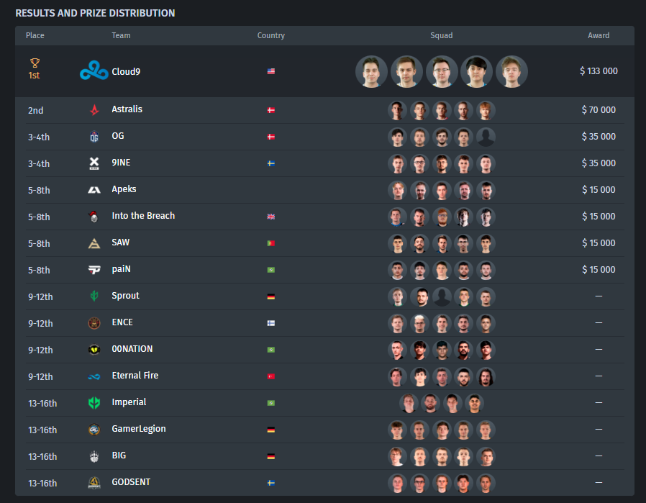Click the UK flag for Into the Breach

click(x=271, y=217)
